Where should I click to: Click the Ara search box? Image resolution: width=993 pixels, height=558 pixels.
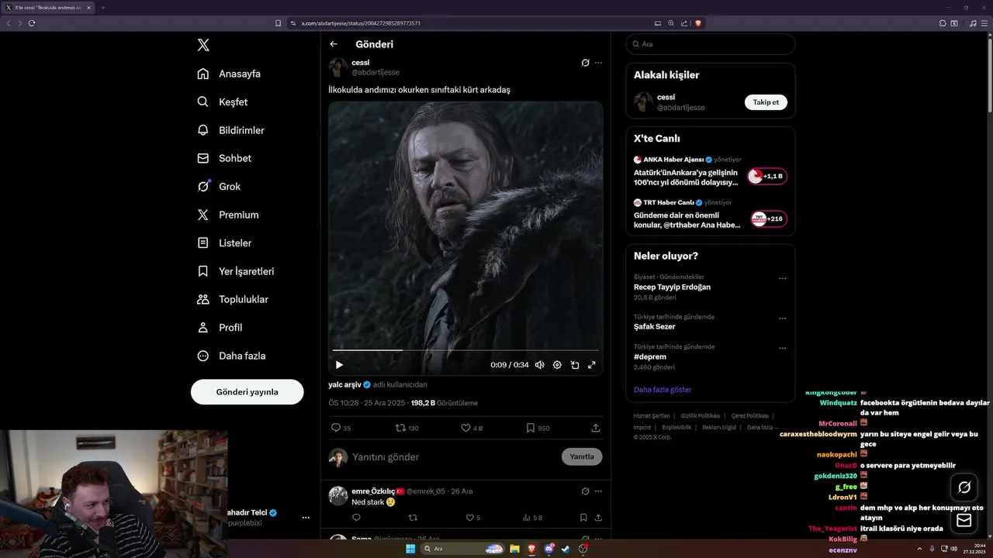pyautogui.click(x=711, y=44)
